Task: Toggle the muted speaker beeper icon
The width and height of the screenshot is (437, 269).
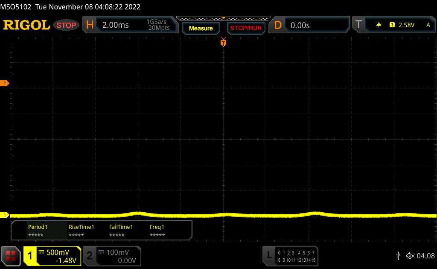Action: tap(410, 256)
